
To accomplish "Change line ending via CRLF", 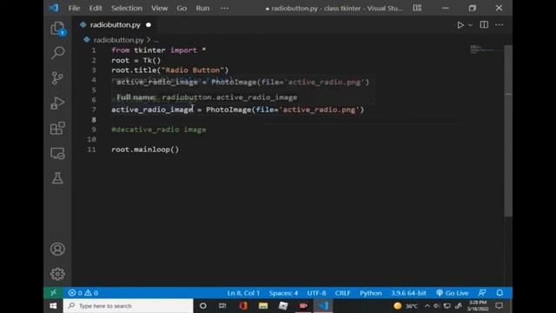I will pyautogui.click(x=342, y=293).
